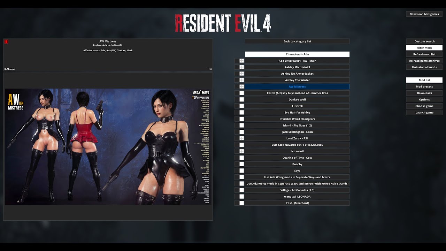Viewport: 446px width, 251px height.
Task: Toggle Eva Hair for Ashley mod switch
Action: (241, 112)
